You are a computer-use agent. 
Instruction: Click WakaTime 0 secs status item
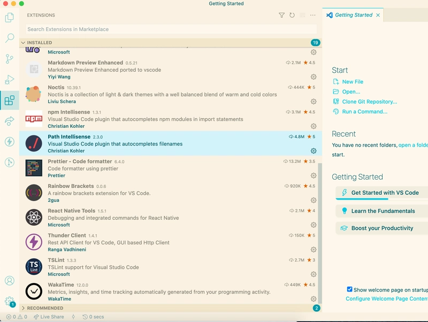(x=93, y=317)
